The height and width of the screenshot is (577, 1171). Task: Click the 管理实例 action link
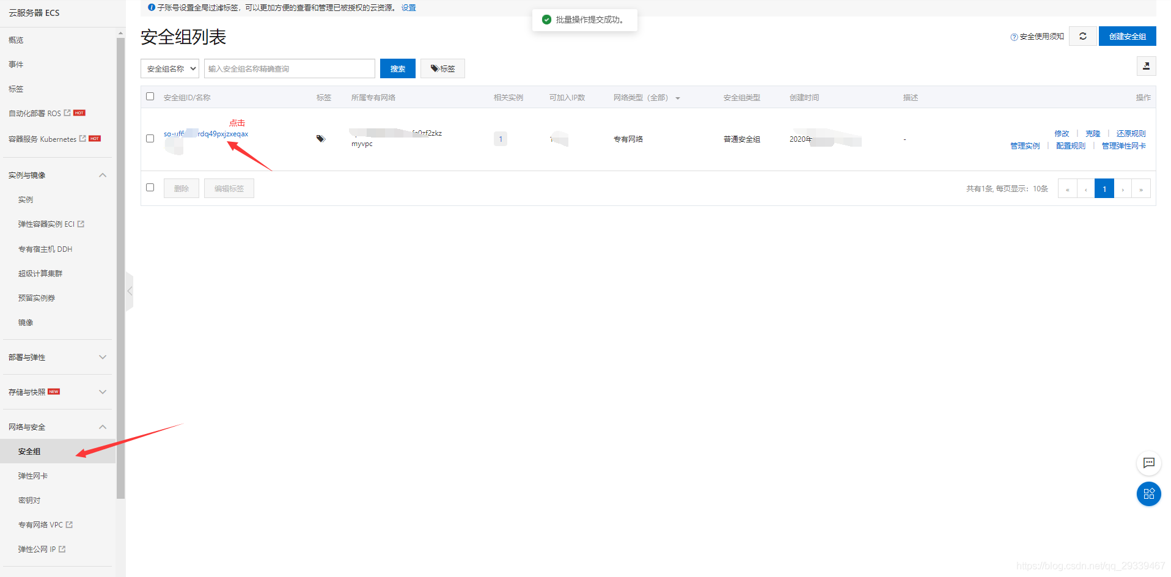(1025, 145)
